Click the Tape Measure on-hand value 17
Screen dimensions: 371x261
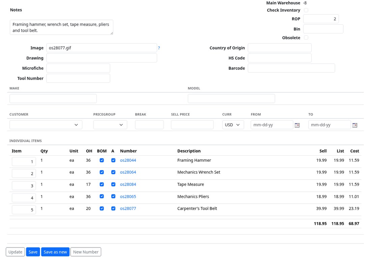pyautogui.click(x=88, y=184)
